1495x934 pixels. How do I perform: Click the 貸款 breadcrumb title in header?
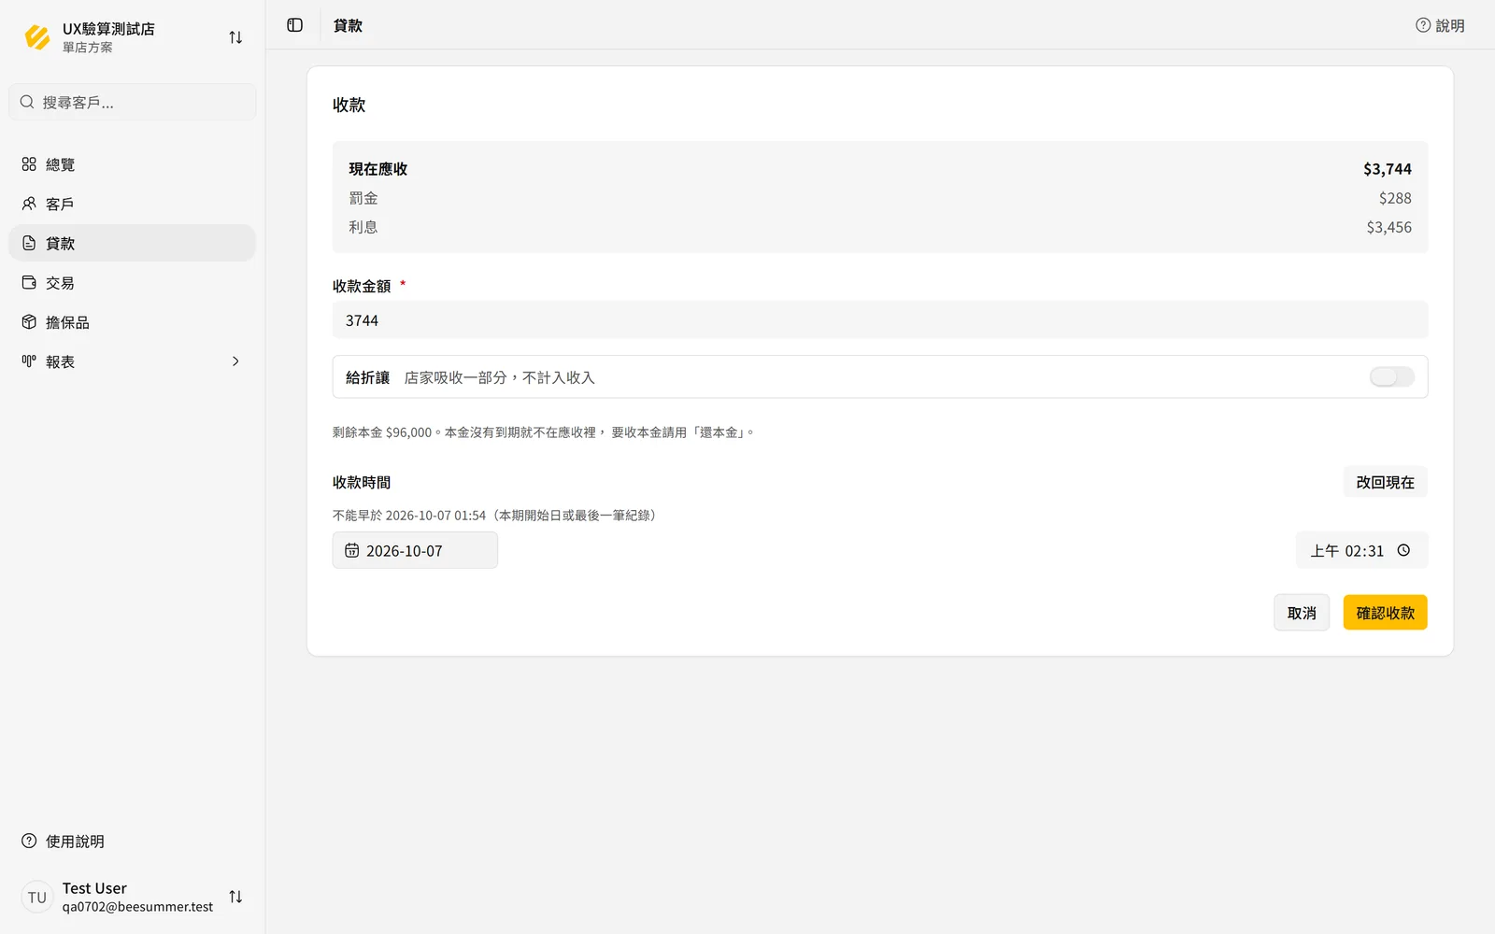[x=348, y=25]
